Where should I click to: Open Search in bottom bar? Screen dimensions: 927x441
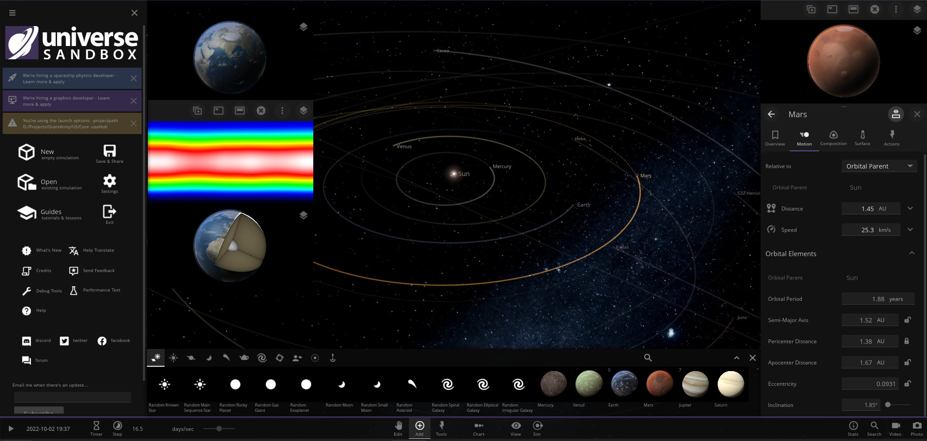[x=874, y=428]
